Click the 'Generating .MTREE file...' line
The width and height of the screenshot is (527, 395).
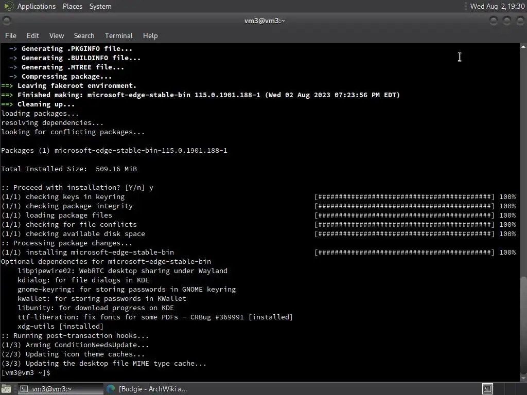tap(66, 67)
